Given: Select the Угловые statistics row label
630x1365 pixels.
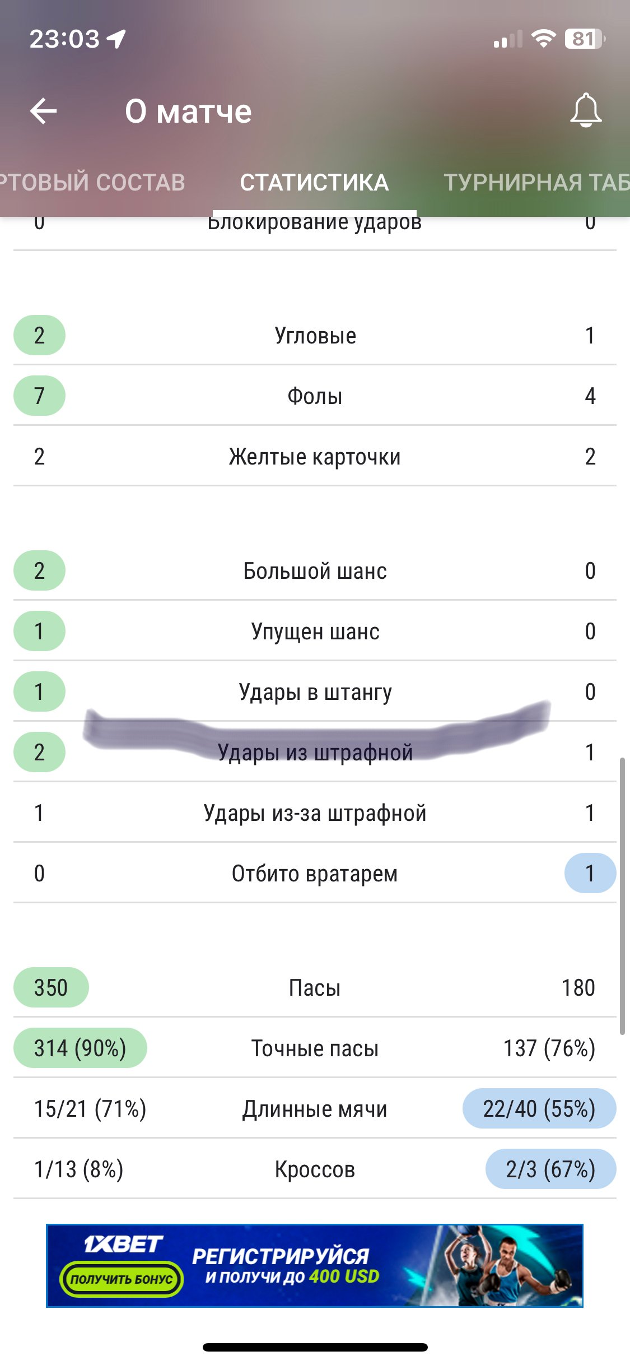Looking at the screenshot, I should coord(315,336).
